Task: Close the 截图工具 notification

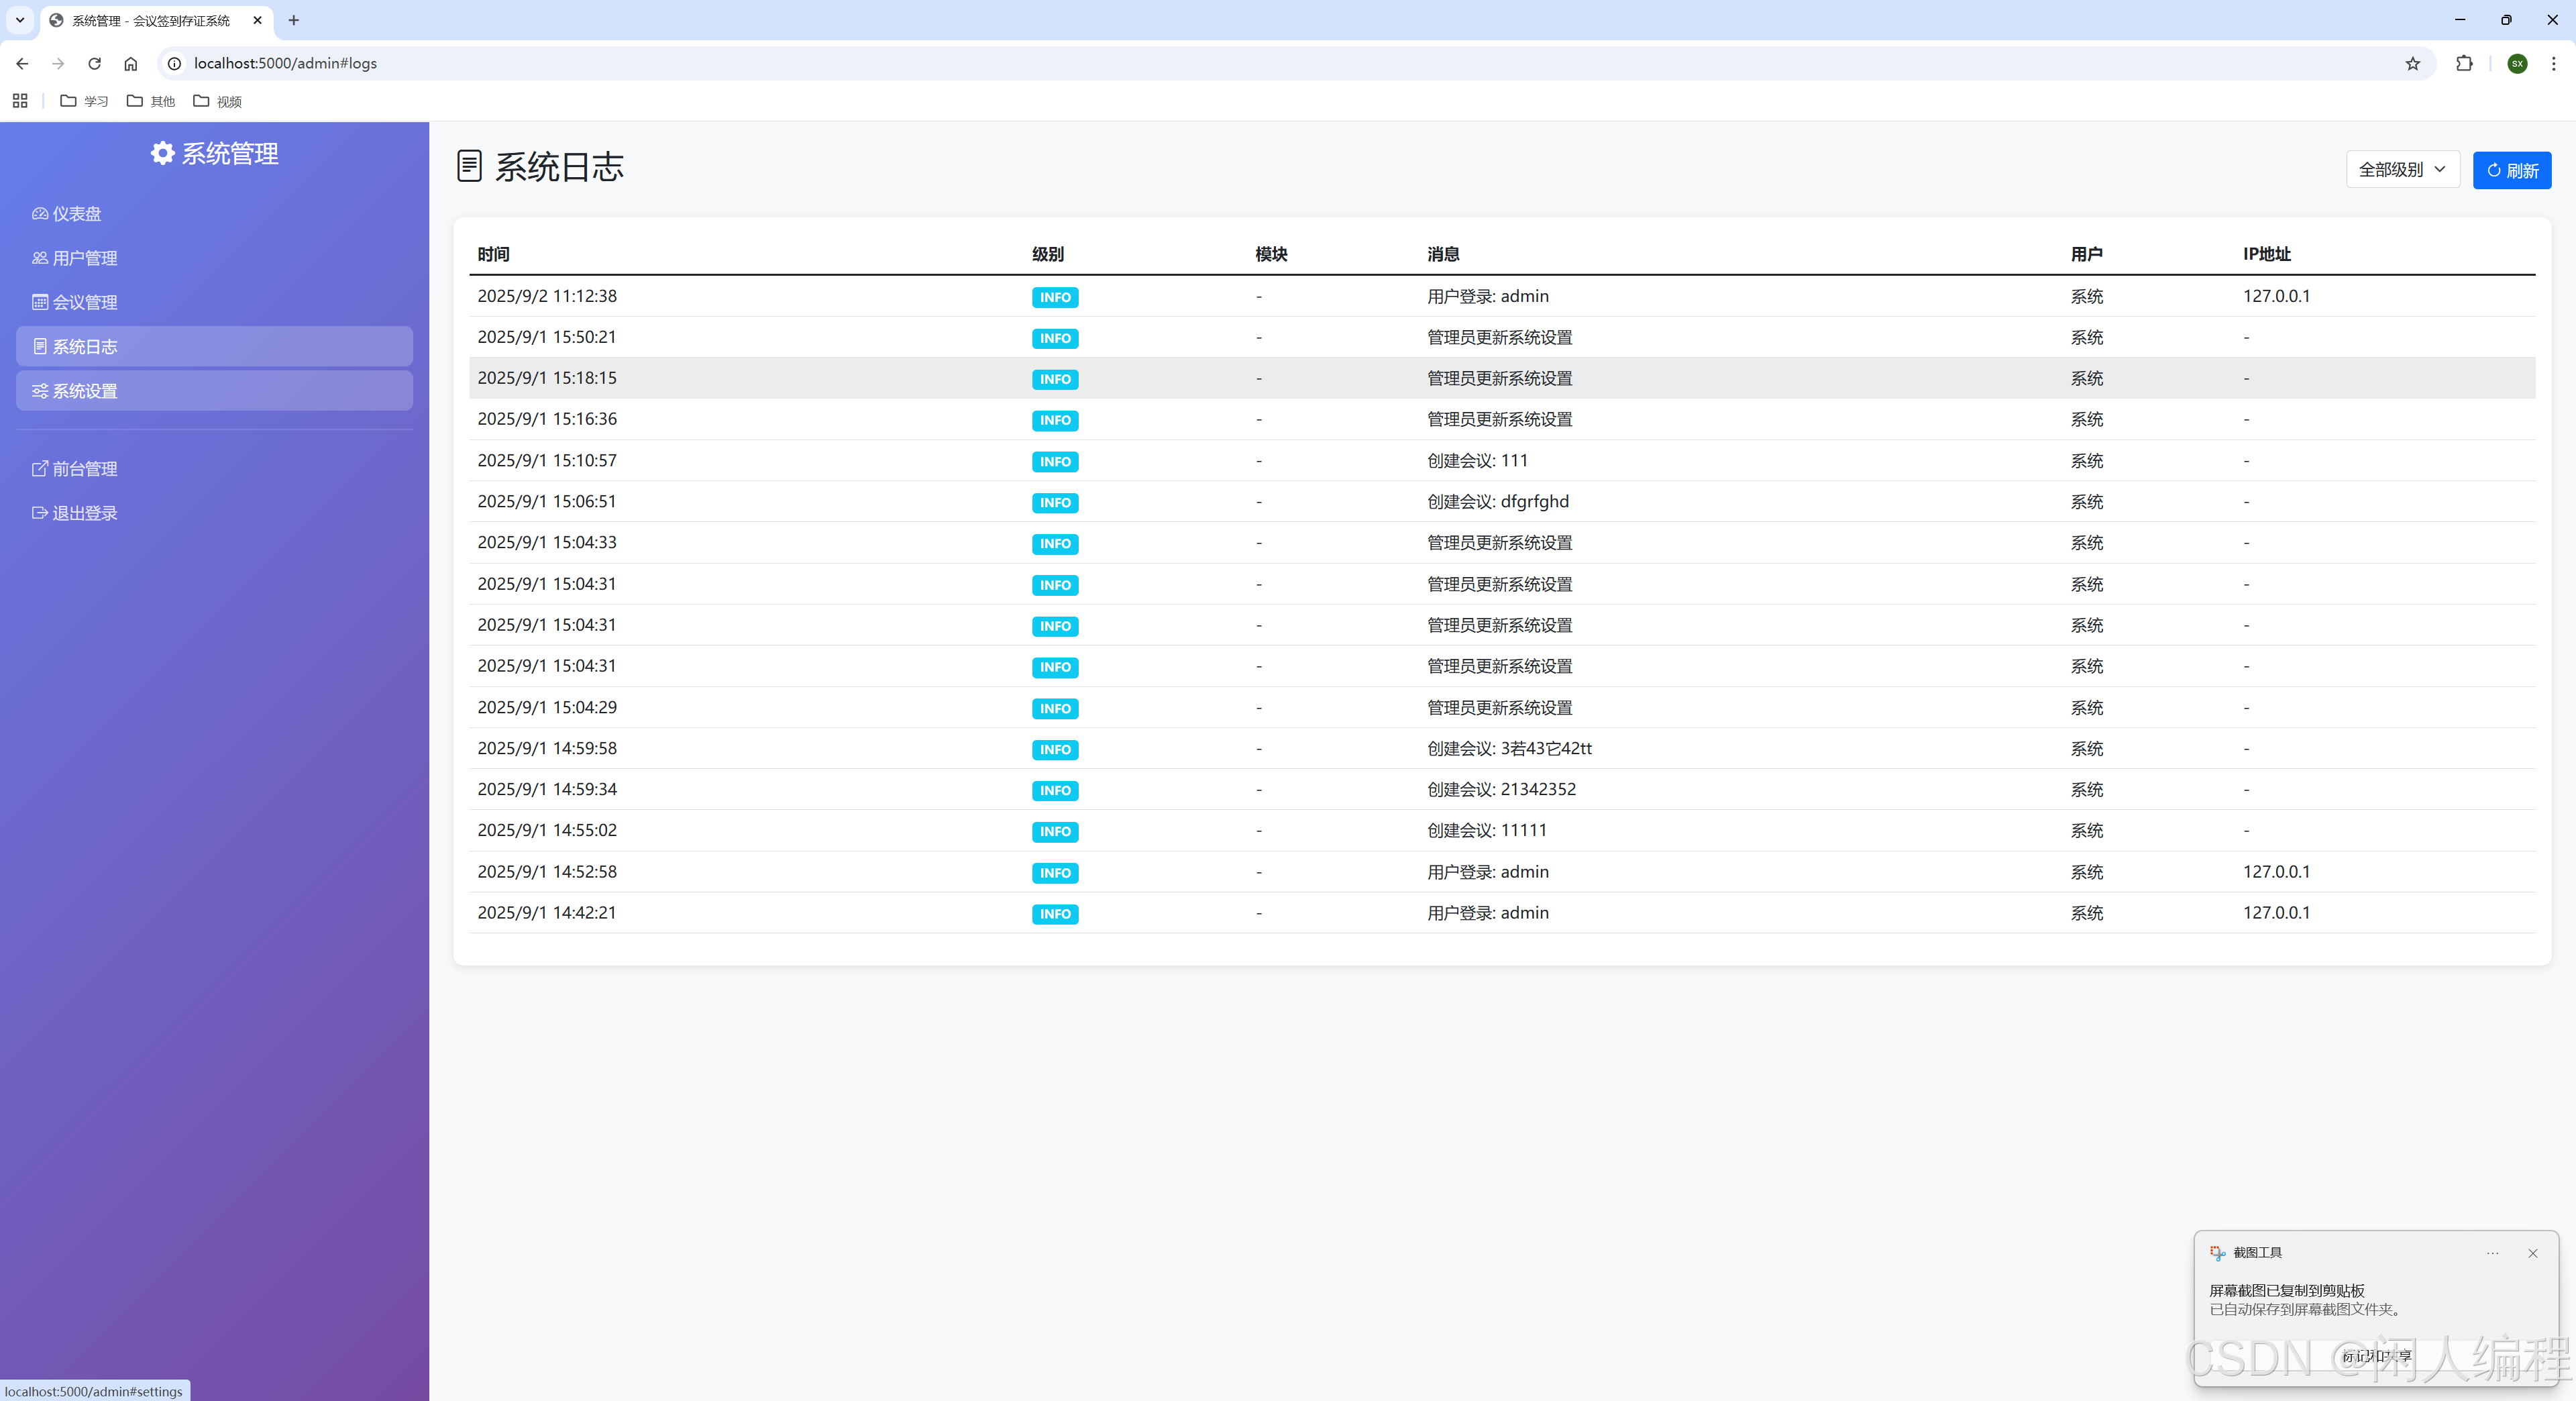Action: 2532,1253
